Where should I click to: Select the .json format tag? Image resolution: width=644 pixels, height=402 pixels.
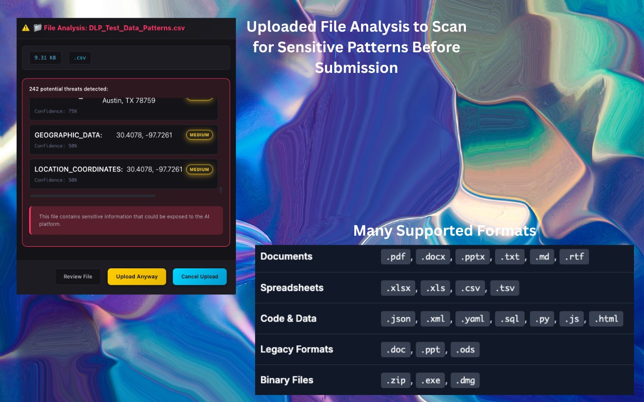click(x=398, y=319)
